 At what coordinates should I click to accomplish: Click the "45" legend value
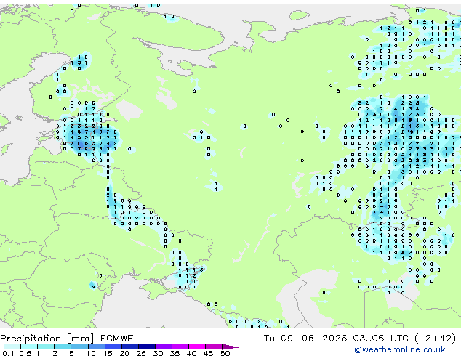tap(208, 353)
